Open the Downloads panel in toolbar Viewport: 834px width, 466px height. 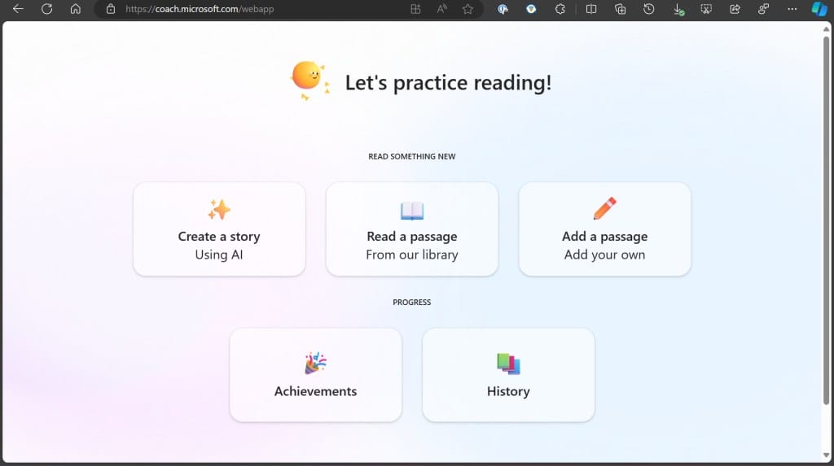678,9
